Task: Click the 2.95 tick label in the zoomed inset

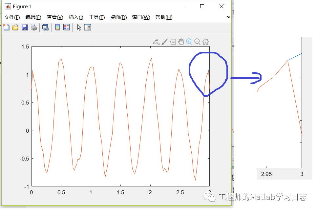Action: click(x=266, y=174)
